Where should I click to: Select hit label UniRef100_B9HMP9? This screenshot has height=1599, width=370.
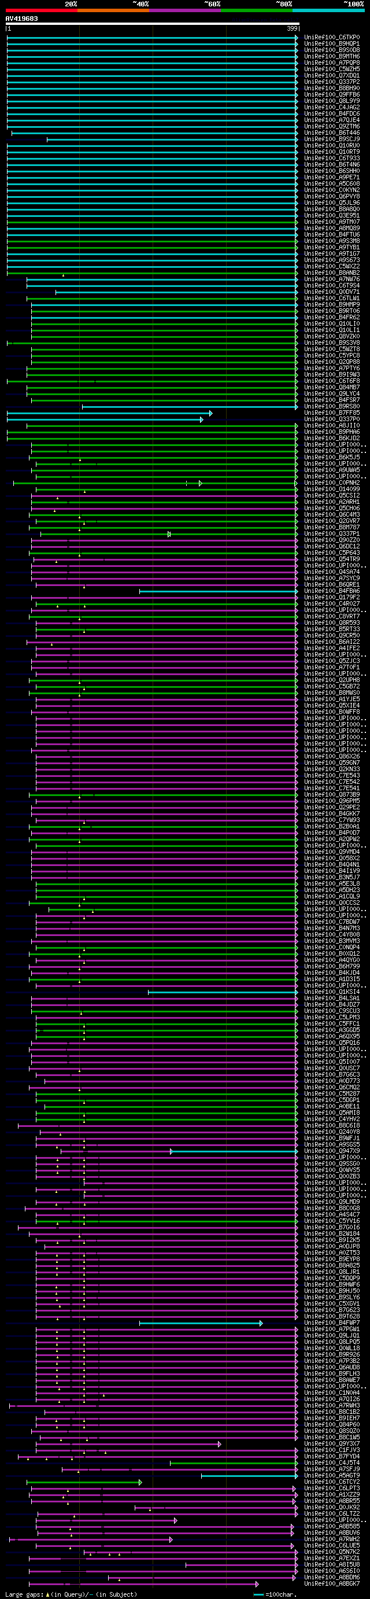[x=331, y=305]
